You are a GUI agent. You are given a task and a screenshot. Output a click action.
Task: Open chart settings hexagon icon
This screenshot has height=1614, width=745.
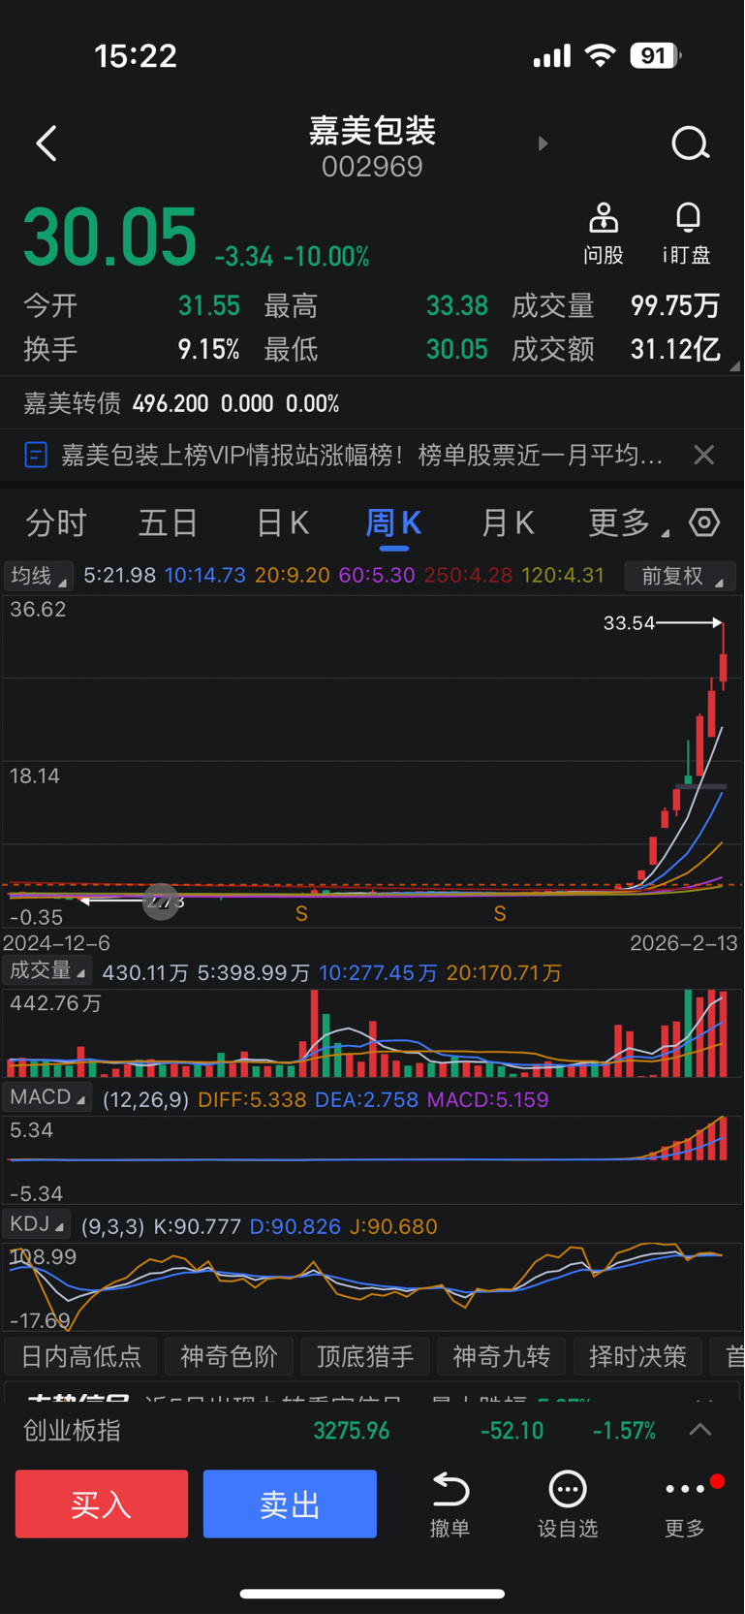[x=704, y=522]
